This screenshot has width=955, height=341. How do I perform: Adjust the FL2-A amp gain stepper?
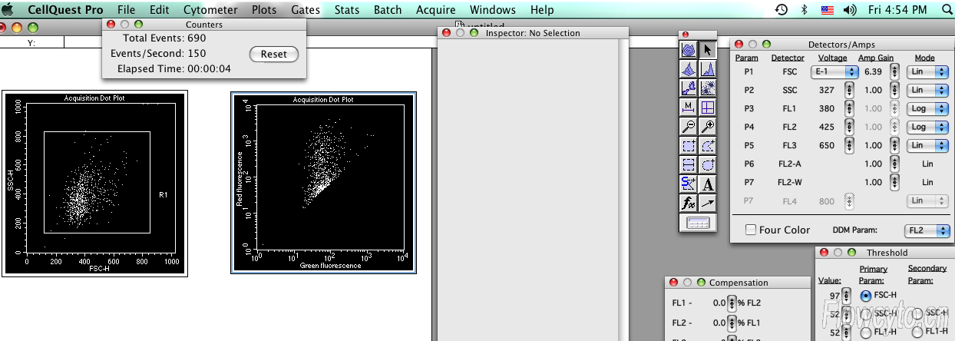[x=894, y=164]
